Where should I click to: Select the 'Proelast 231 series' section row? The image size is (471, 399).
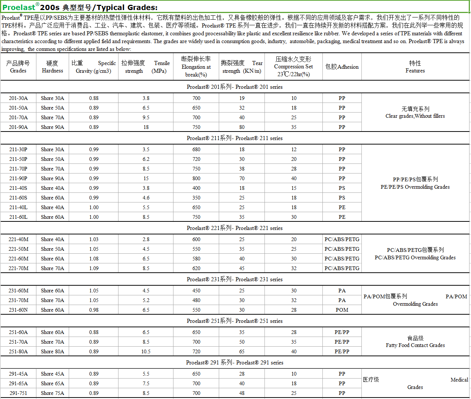pyautogui.click(x=235, y=279)
